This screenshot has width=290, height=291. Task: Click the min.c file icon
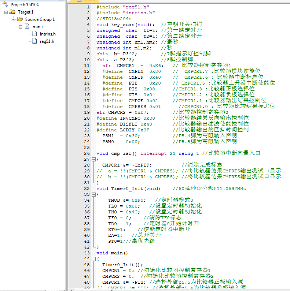(x=27, y=27)
